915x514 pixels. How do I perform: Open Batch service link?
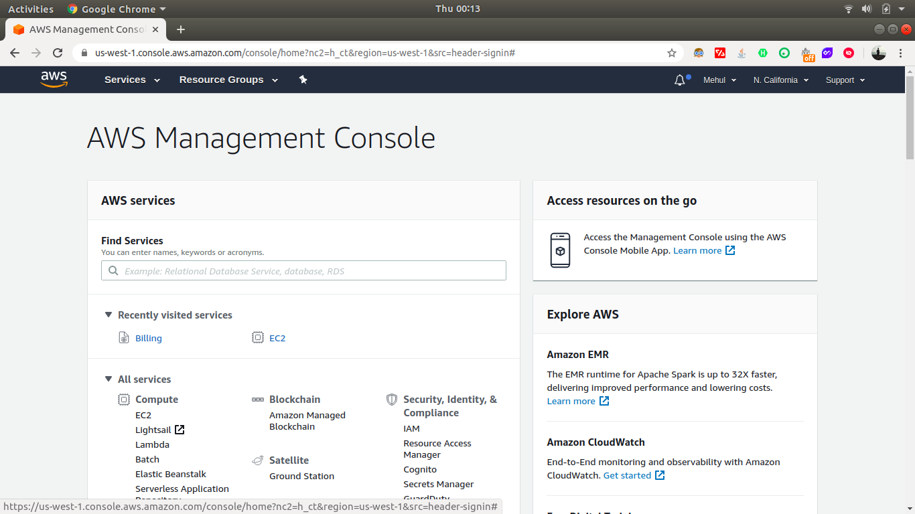147,459
